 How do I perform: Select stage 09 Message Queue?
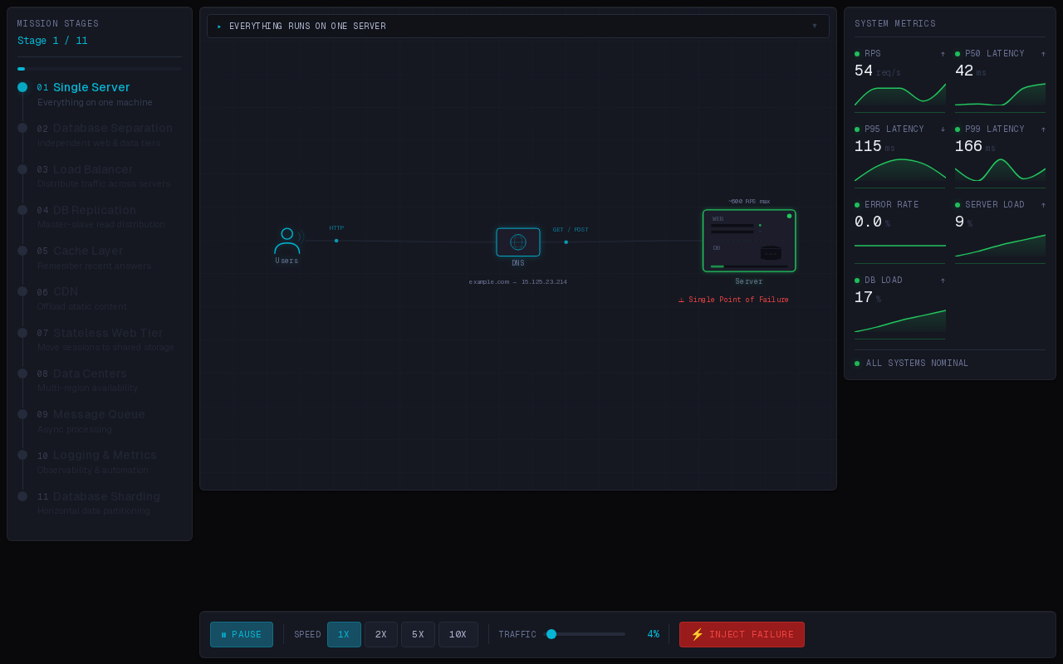[x=100, y=422]
